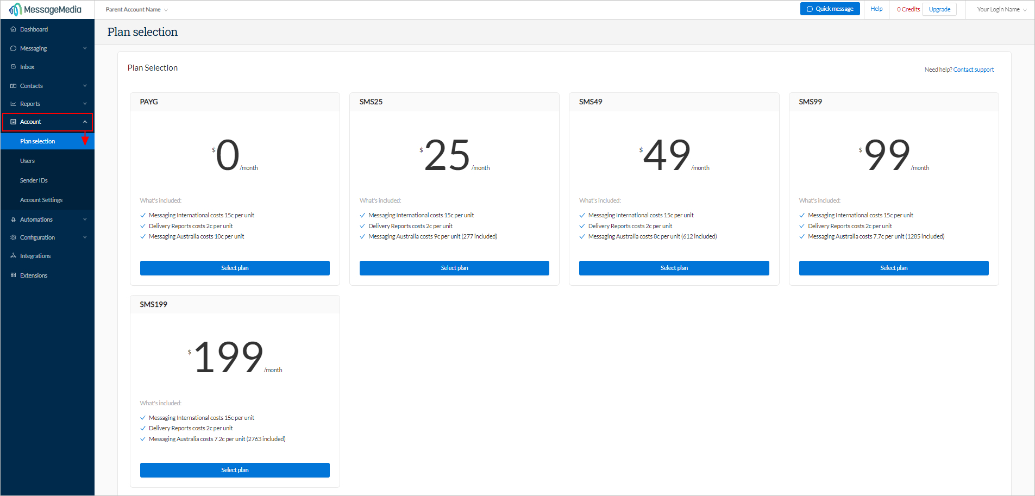This screenshot has width=1035, height=496.
Task: Select the SMS99 plan
Action: (x=894, y=268)
